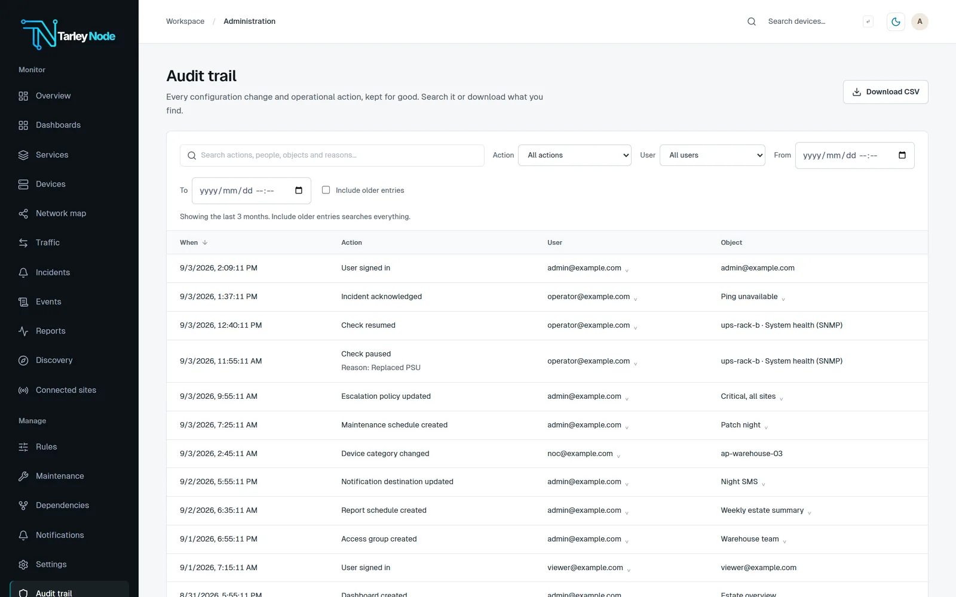Screen dimensions: 956x597
Task: Focus the Search actions, people, objects field
Action: (332, 155)
